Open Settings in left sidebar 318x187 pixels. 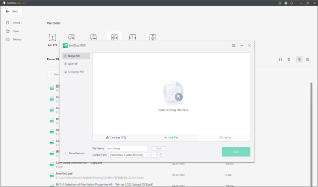click(x=14, y=39)
